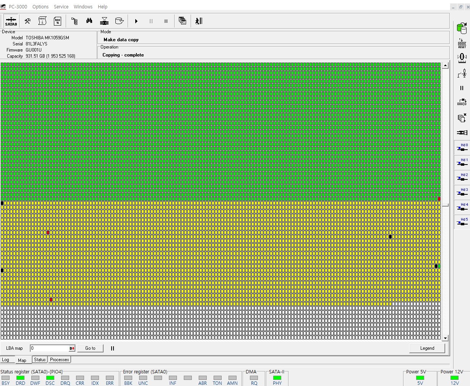Click the sector skip jump icon
This screenshot has width=470, height=386.
click(462, 102)
